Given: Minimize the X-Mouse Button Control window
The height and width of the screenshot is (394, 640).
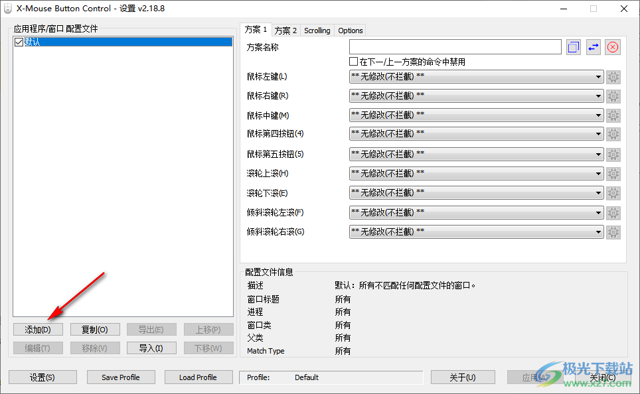Looking at the screenshot, I should tap(564, 9).
